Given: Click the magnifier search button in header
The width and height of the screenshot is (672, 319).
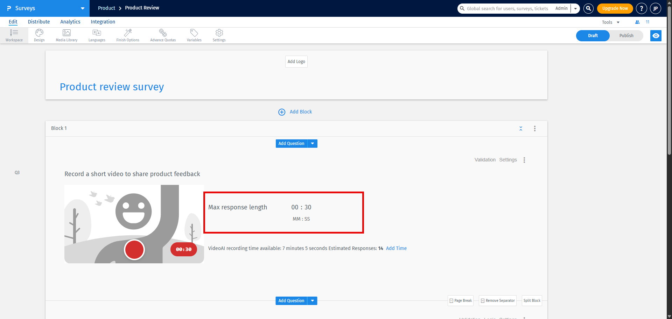Looking at the screenshot, I should pyautogui.click(x=589, y=8).
